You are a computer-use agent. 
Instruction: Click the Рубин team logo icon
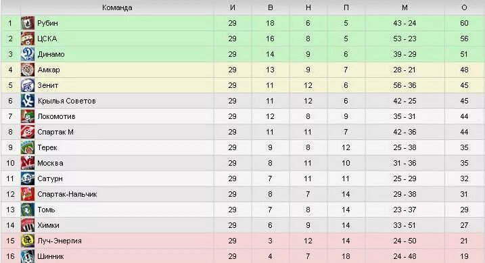point(28,23)
